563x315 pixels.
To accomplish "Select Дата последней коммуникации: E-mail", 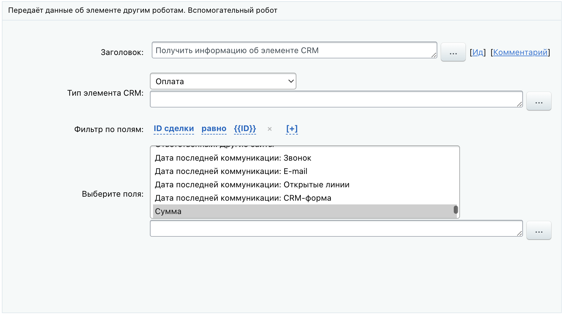I will (231, 171).
